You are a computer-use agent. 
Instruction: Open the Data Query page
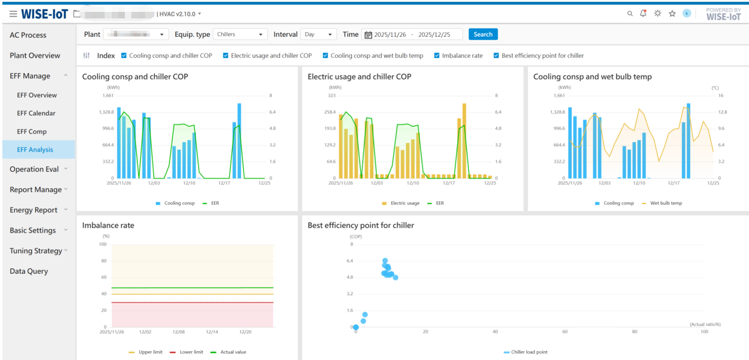(x=29, y=271)
